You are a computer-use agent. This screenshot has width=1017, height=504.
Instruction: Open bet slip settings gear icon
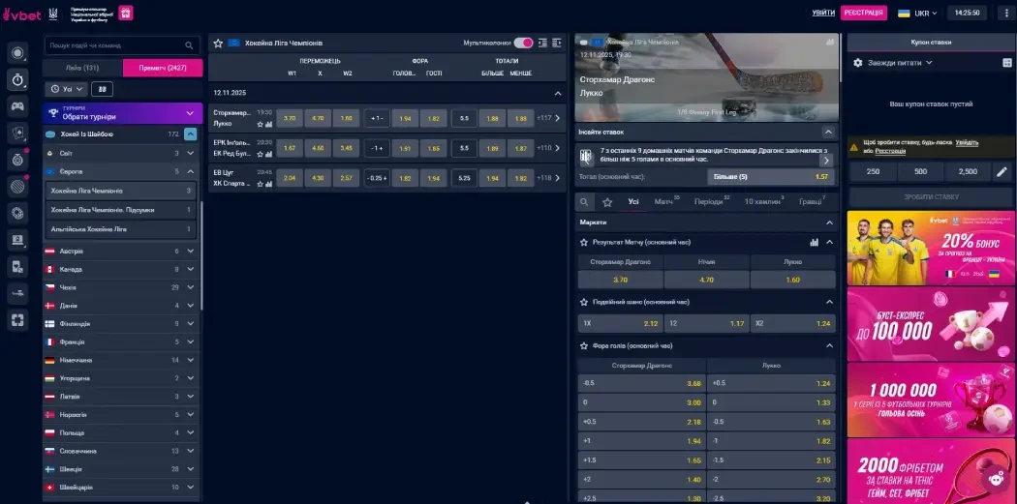pos(857,63)
